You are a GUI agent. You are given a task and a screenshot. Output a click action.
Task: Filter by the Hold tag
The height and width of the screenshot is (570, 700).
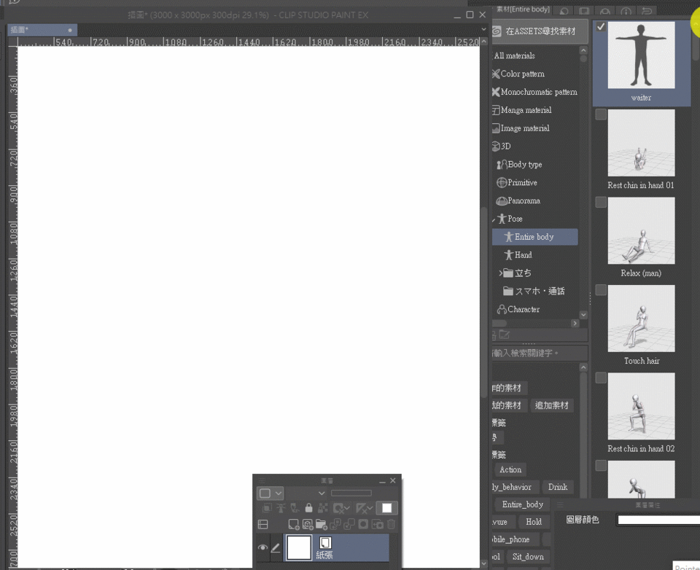[534, 522]
